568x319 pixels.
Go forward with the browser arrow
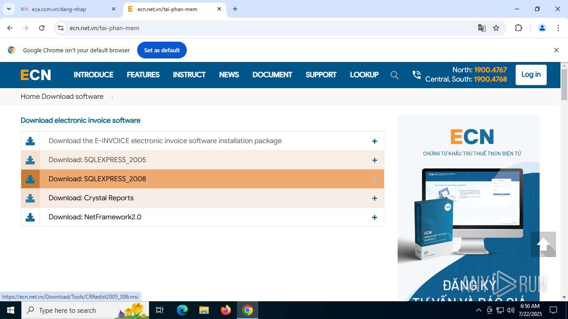(x=26, y=28)
